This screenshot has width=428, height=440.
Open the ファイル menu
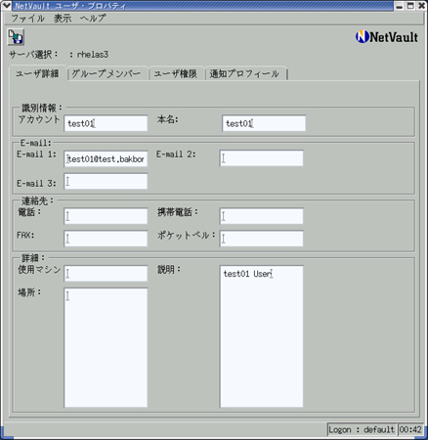27,19
